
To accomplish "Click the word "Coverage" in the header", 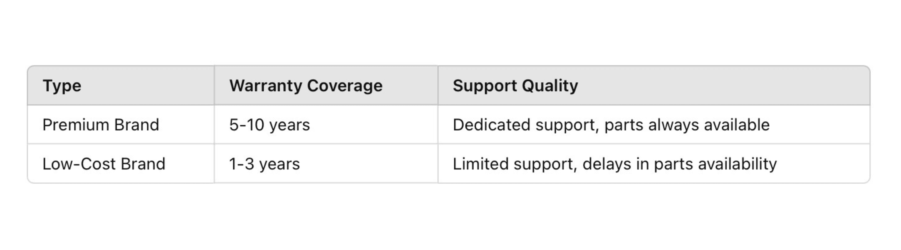I will 345,86.
